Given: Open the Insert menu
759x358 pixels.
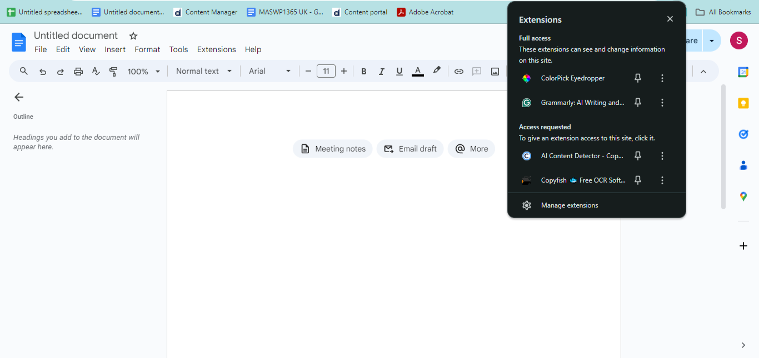Looking at the screenshot, I should tap(115, 49).
